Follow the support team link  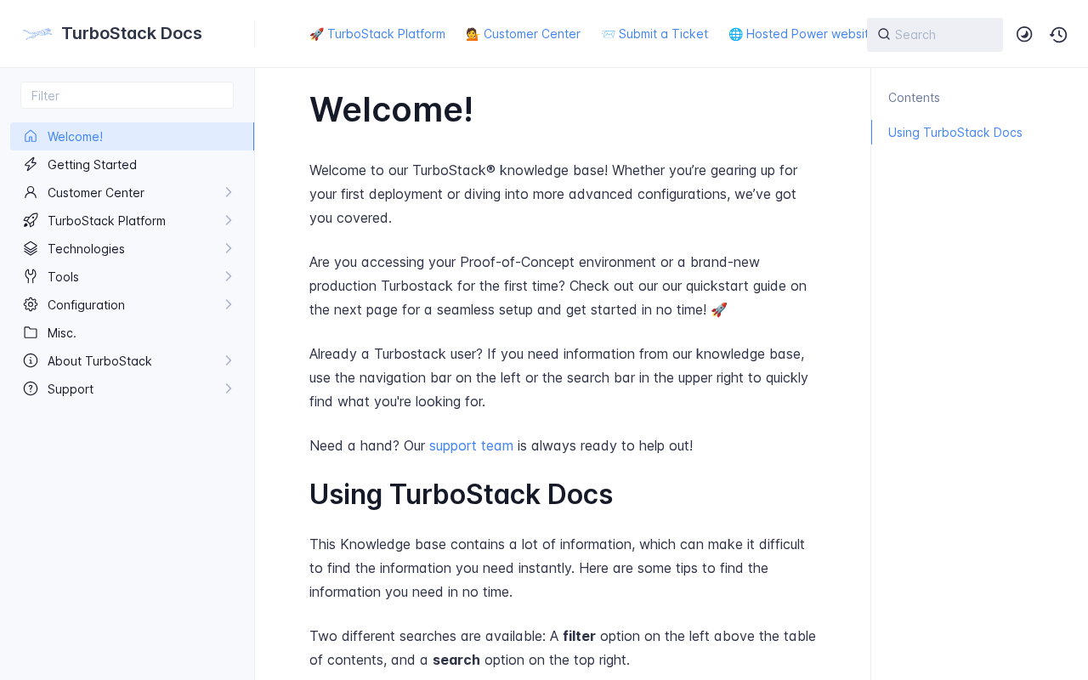pyautogui.click(x=471, y=445)
